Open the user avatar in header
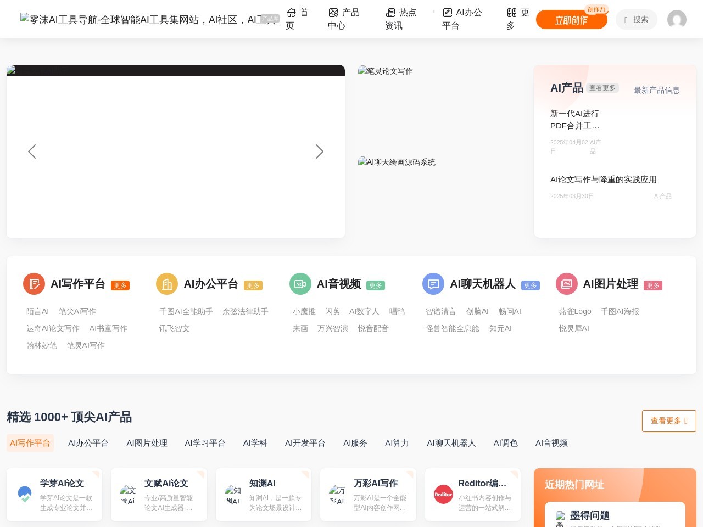 [677, 19]
